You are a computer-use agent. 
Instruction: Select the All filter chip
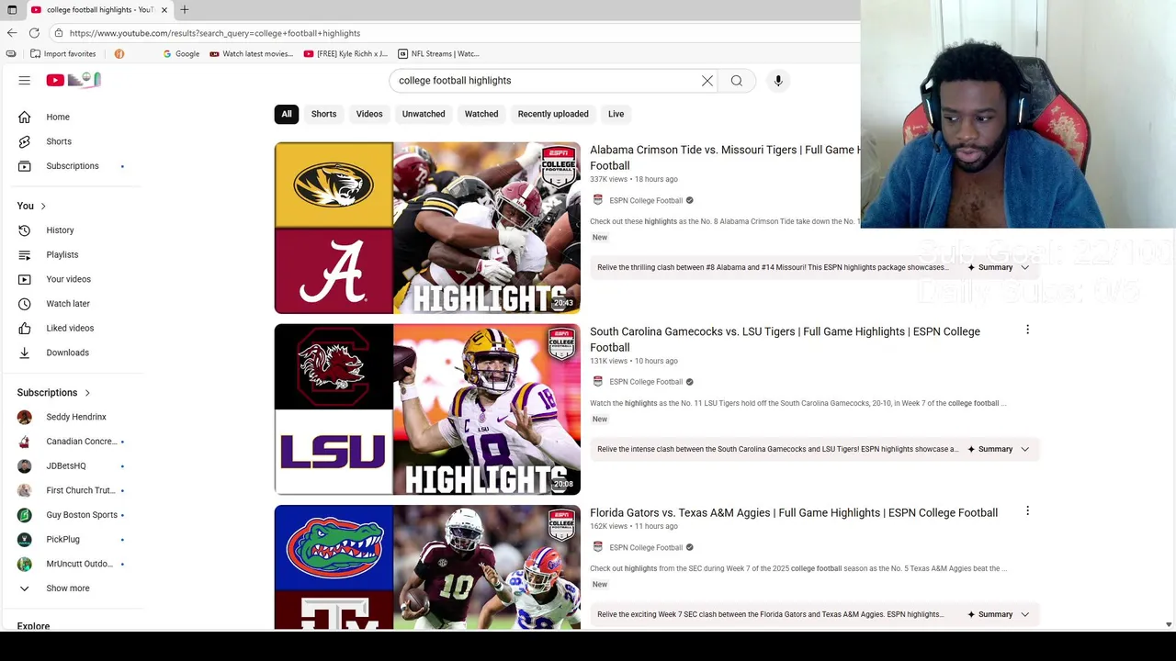[x=287, y=115]
